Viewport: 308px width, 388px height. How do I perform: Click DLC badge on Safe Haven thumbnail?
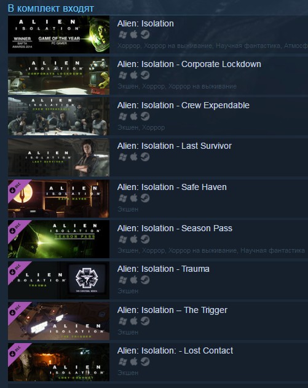point(17,189)
